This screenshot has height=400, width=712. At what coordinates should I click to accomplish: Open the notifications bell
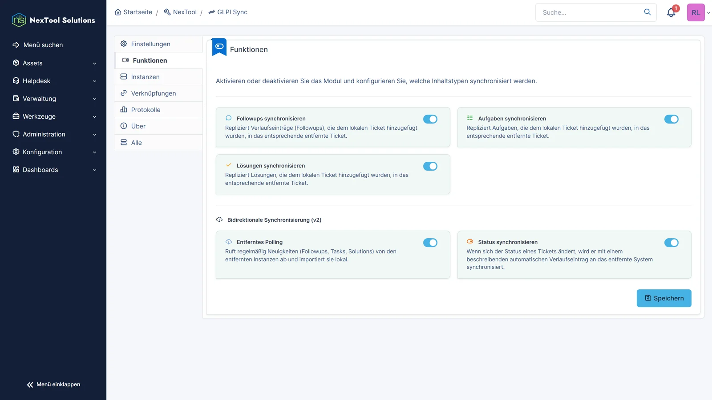(671, 12)
